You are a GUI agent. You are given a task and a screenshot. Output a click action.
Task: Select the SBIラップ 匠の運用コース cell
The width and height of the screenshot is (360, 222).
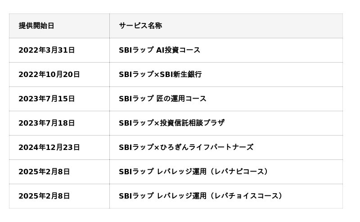click(162, 99)
